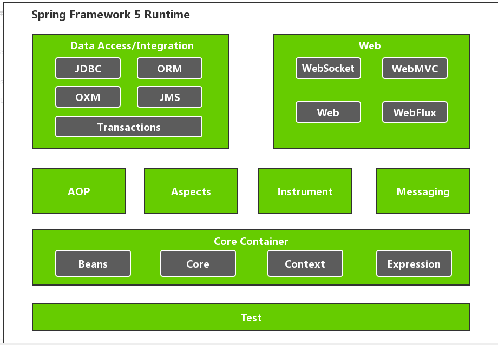This screenshot has height=345, width=498.
Task: Click the Transactions module box
Action: pyautogui.click(x=129, y=127)
